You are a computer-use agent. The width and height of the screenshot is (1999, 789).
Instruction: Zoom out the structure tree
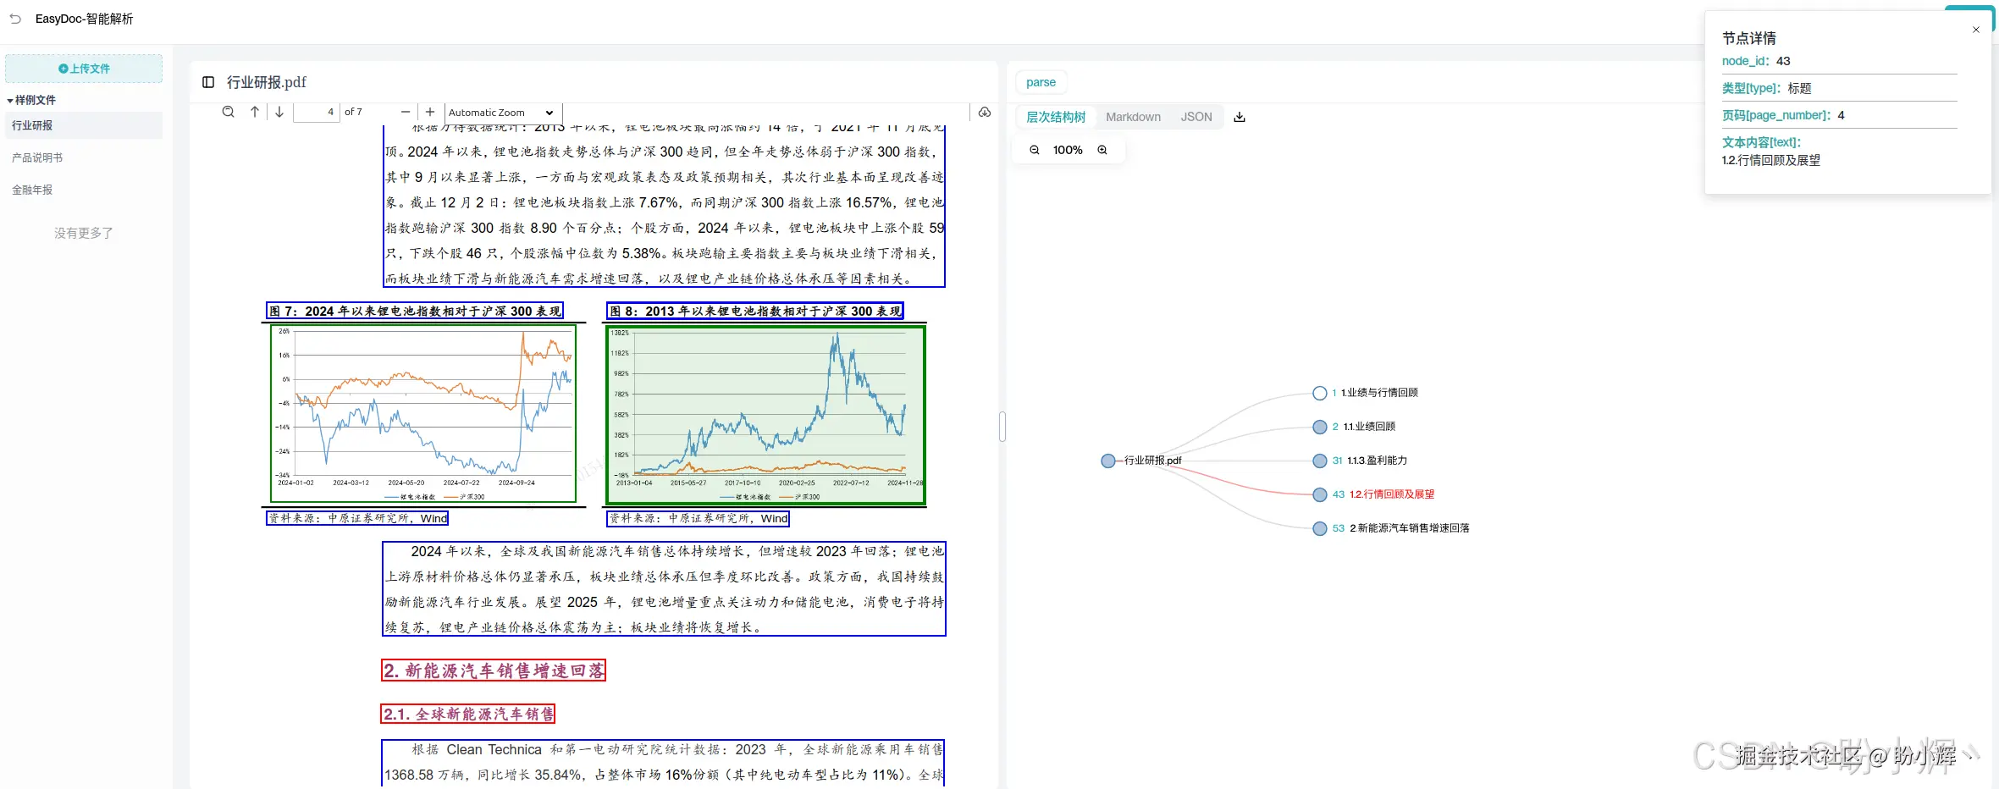(1035, 150)
